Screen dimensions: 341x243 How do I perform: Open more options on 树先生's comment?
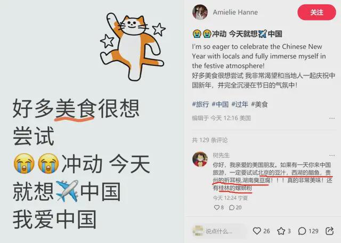tap(332, 155)
